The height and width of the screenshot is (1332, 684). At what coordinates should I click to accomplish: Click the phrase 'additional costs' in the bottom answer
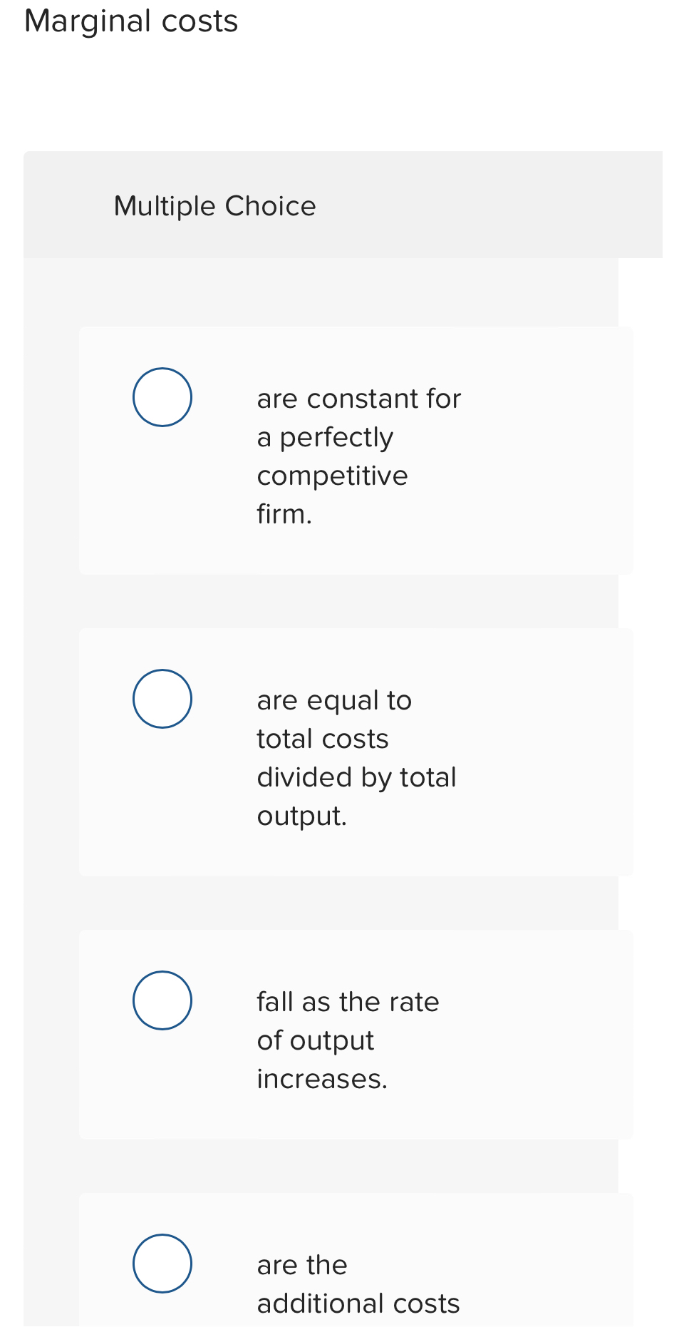358,1303
